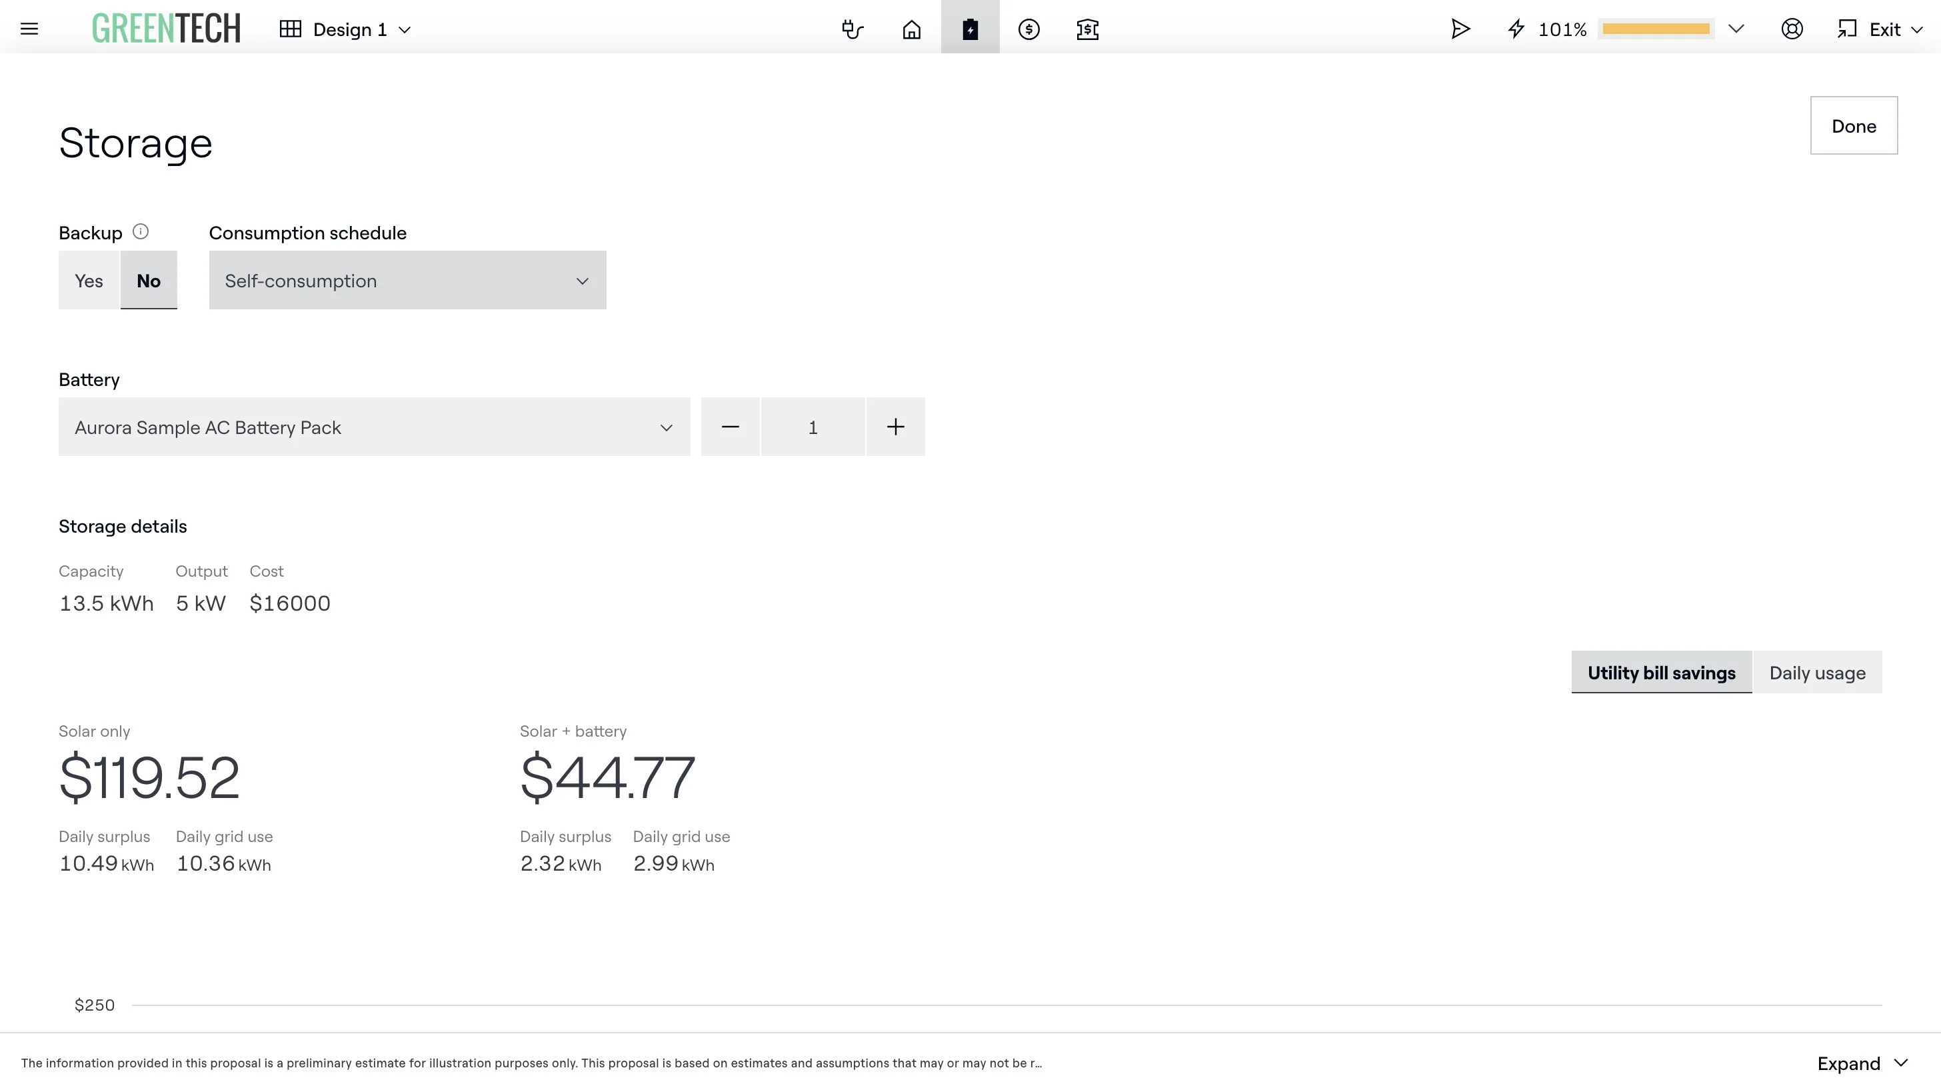The height and width of the screenshot is (1092, 1941).
Task: Click the grid icon beside Design 1
Action: [290, 29]
